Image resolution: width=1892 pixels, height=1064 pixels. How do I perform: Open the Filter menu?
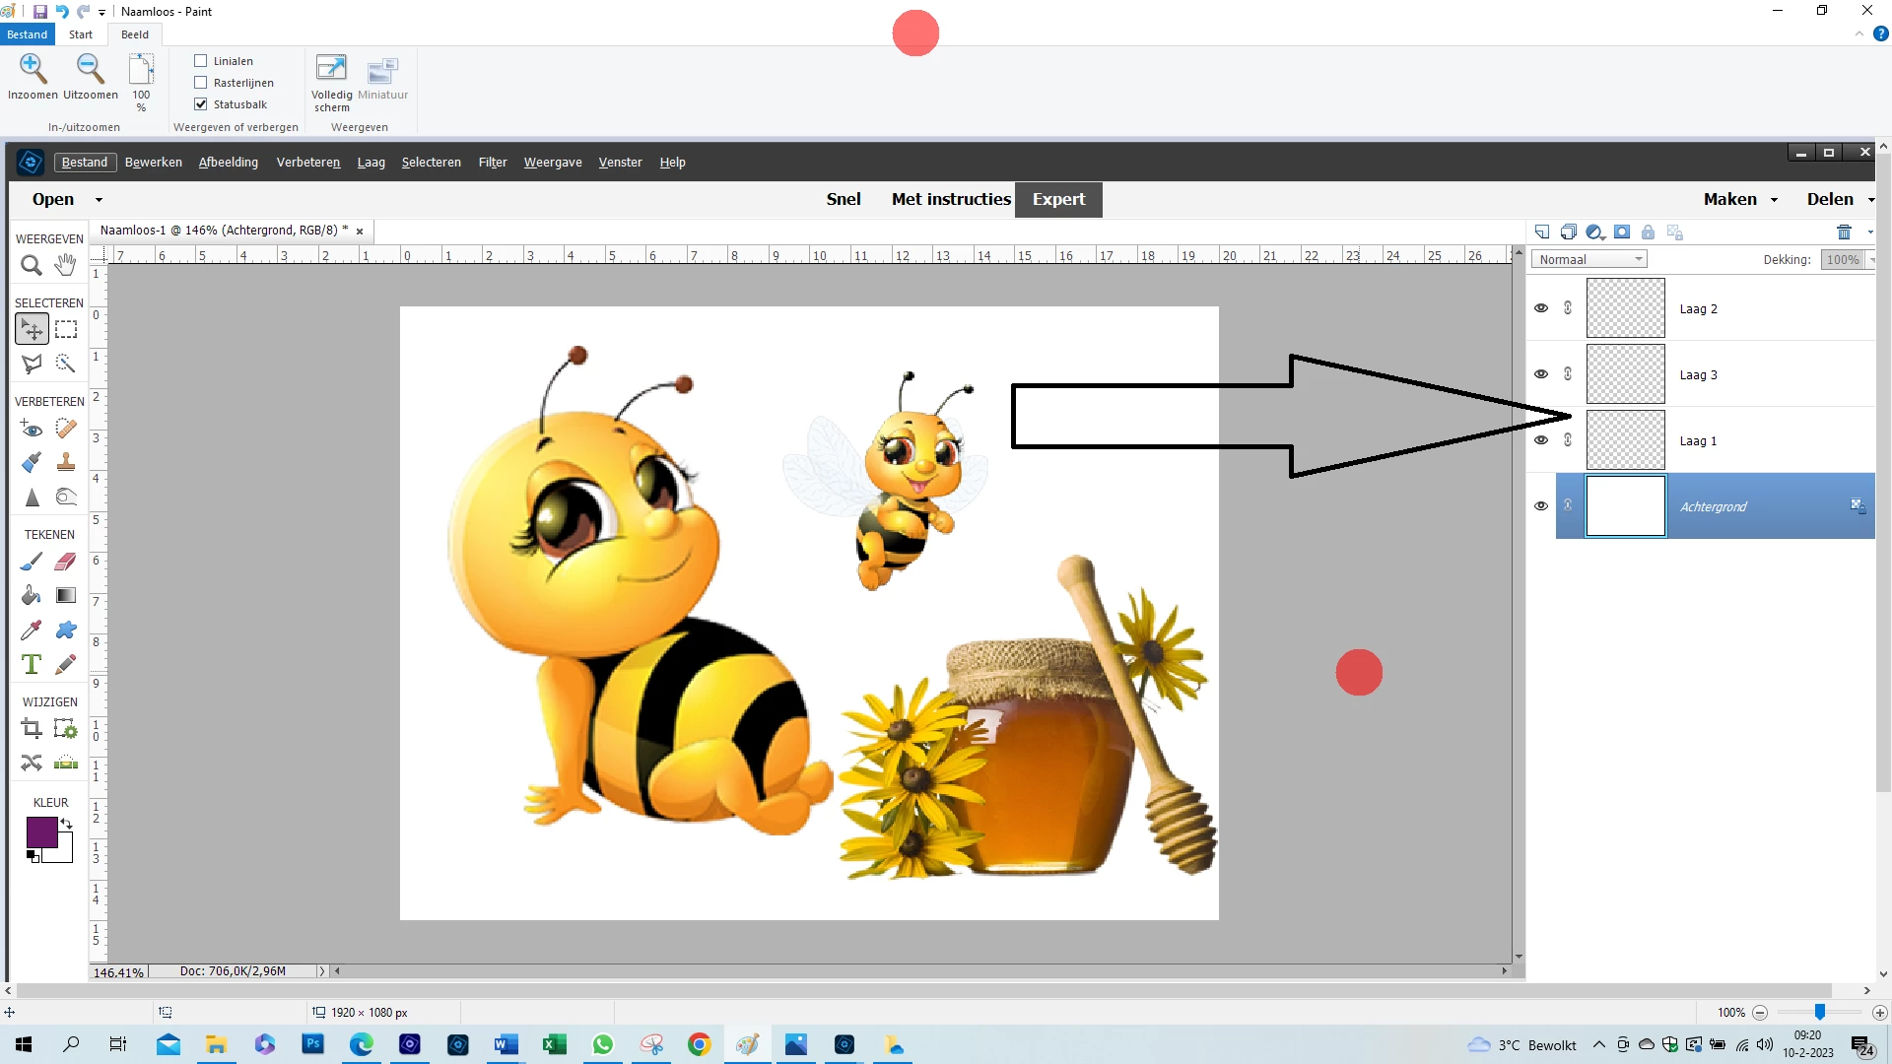point(492,163)
